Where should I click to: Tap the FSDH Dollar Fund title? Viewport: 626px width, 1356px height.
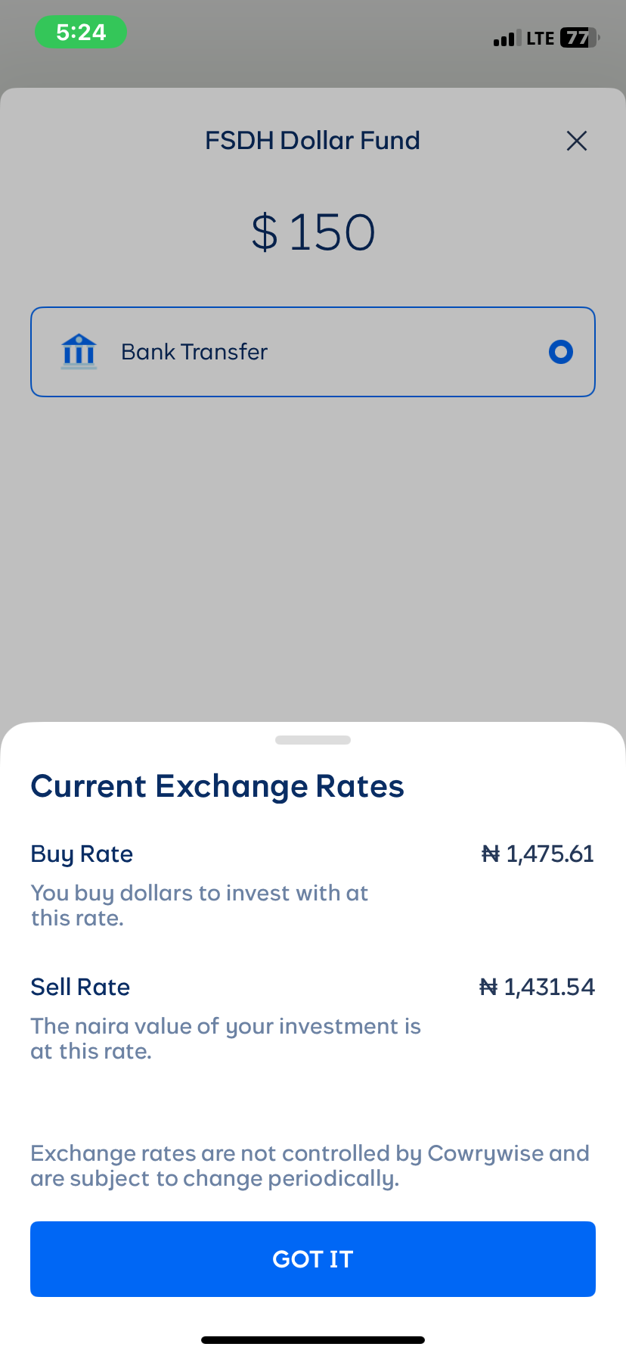tap(312, 141)
